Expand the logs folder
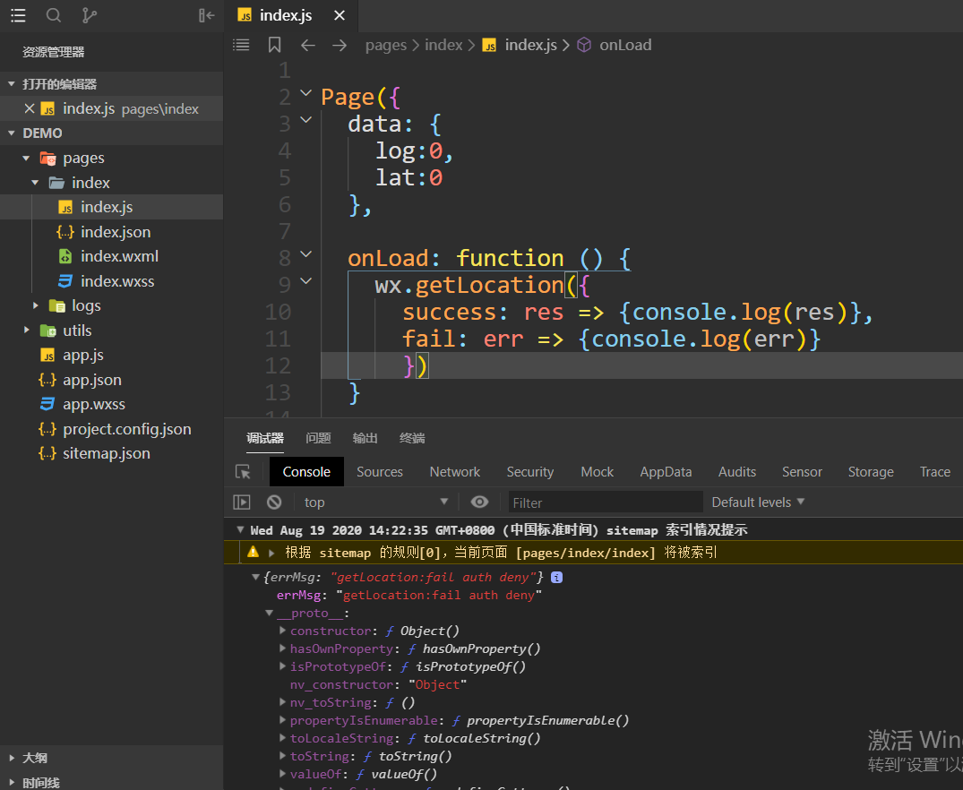Screen dimensions: 963x790 click(36, 305)
